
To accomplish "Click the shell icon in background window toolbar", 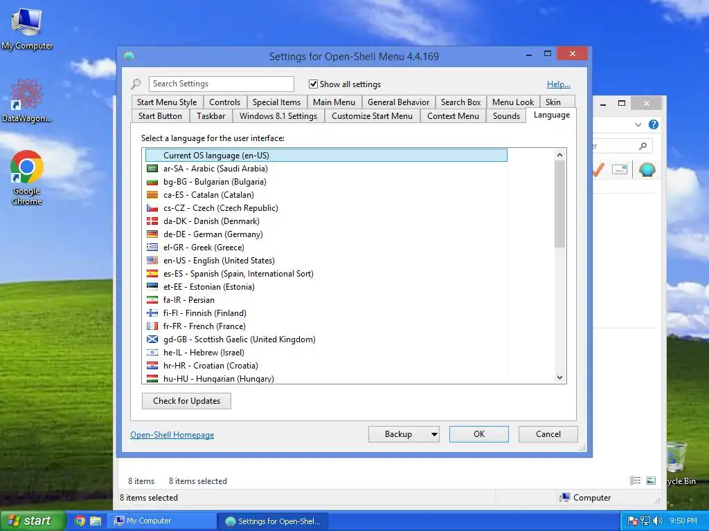I will (x=647, y=170).
